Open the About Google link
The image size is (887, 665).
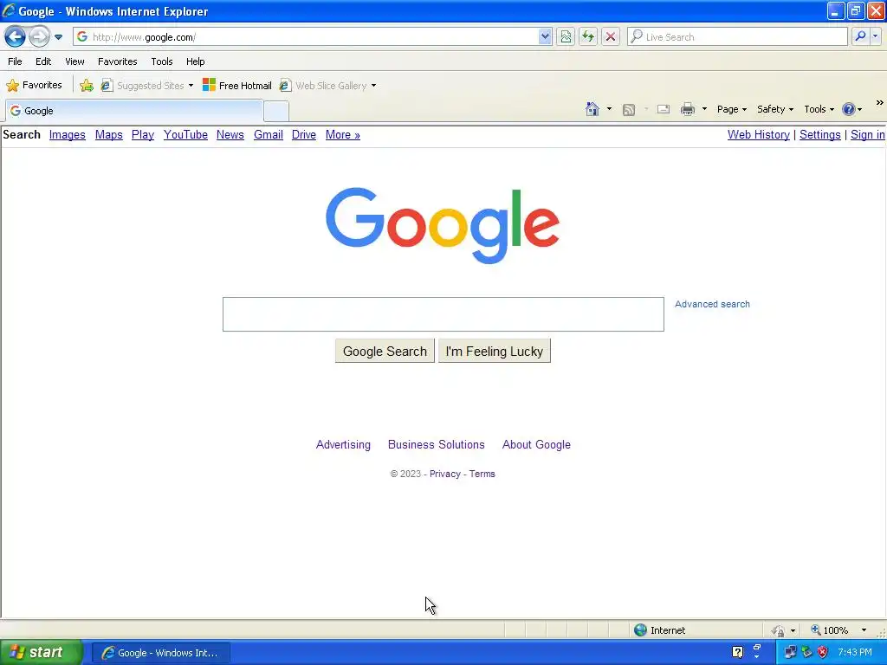point(536,444)
